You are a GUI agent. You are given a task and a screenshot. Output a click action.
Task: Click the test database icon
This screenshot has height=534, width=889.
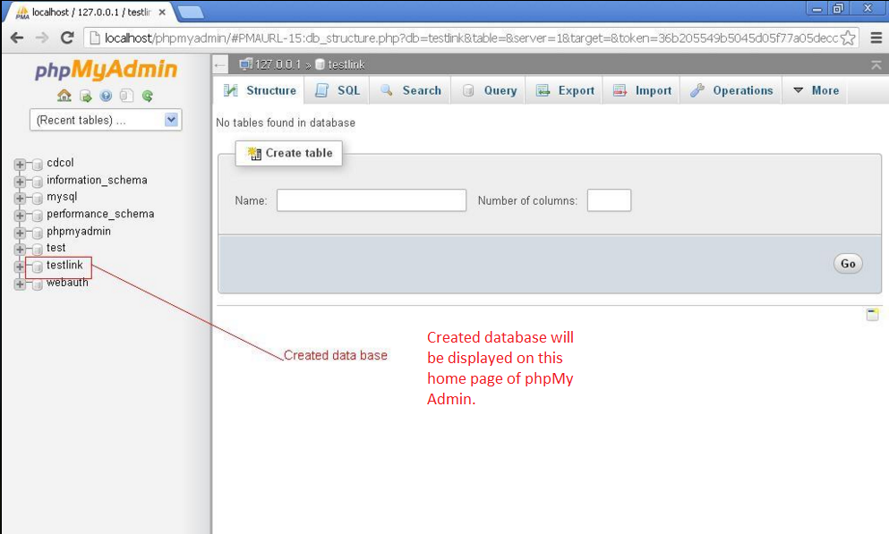coord(38,250)
